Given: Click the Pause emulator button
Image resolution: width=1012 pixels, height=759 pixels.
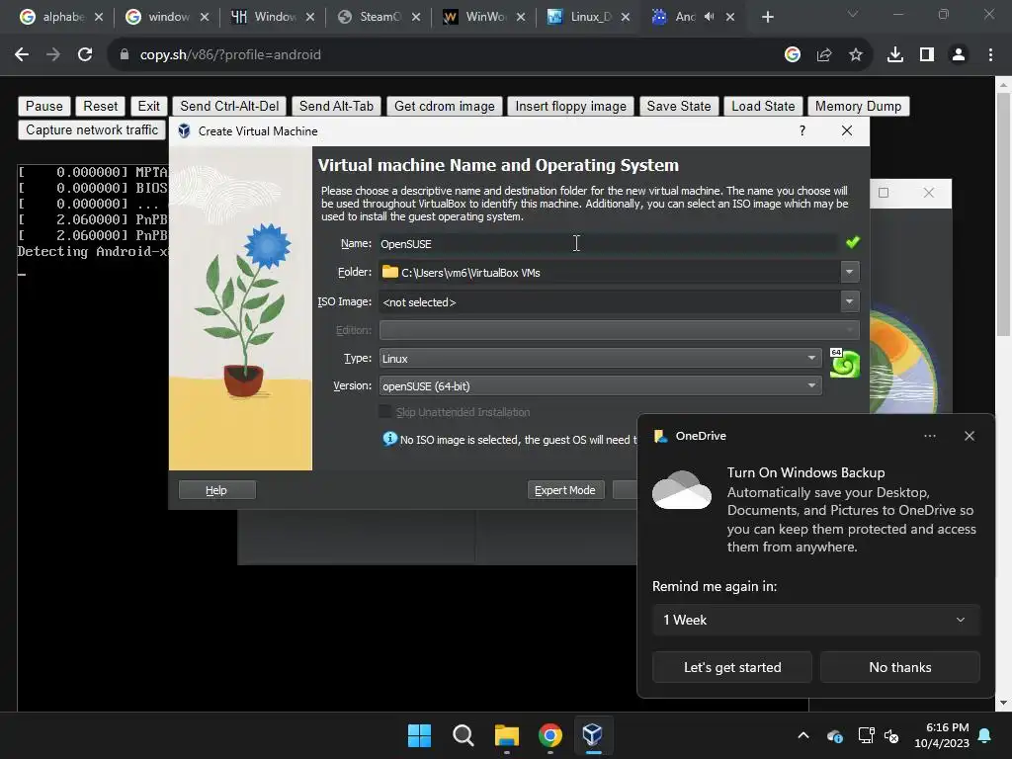Looking at the screenshot, I should coord(43,106).
